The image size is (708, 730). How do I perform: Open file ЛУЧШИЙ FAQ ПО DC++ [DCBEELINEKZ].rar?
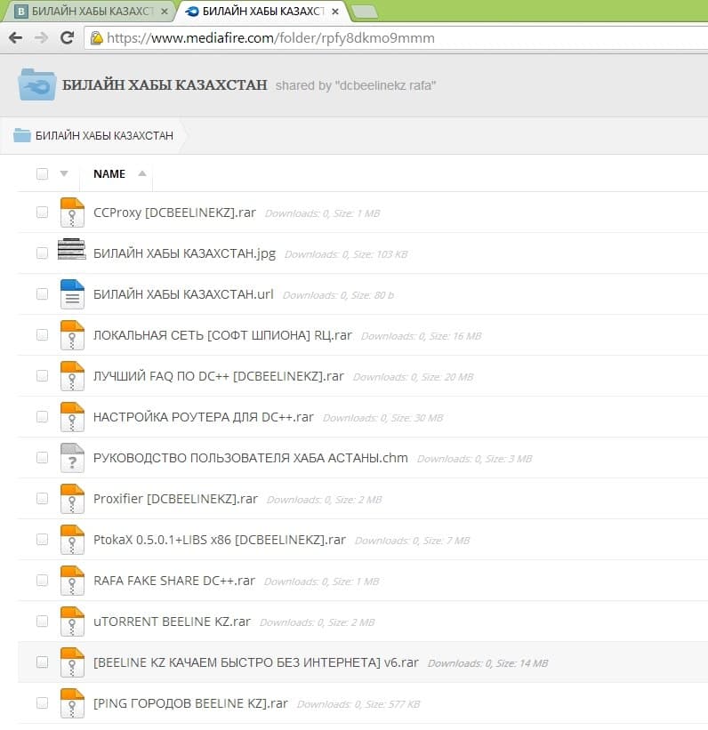pyautogui.click(x=219, y=376)
